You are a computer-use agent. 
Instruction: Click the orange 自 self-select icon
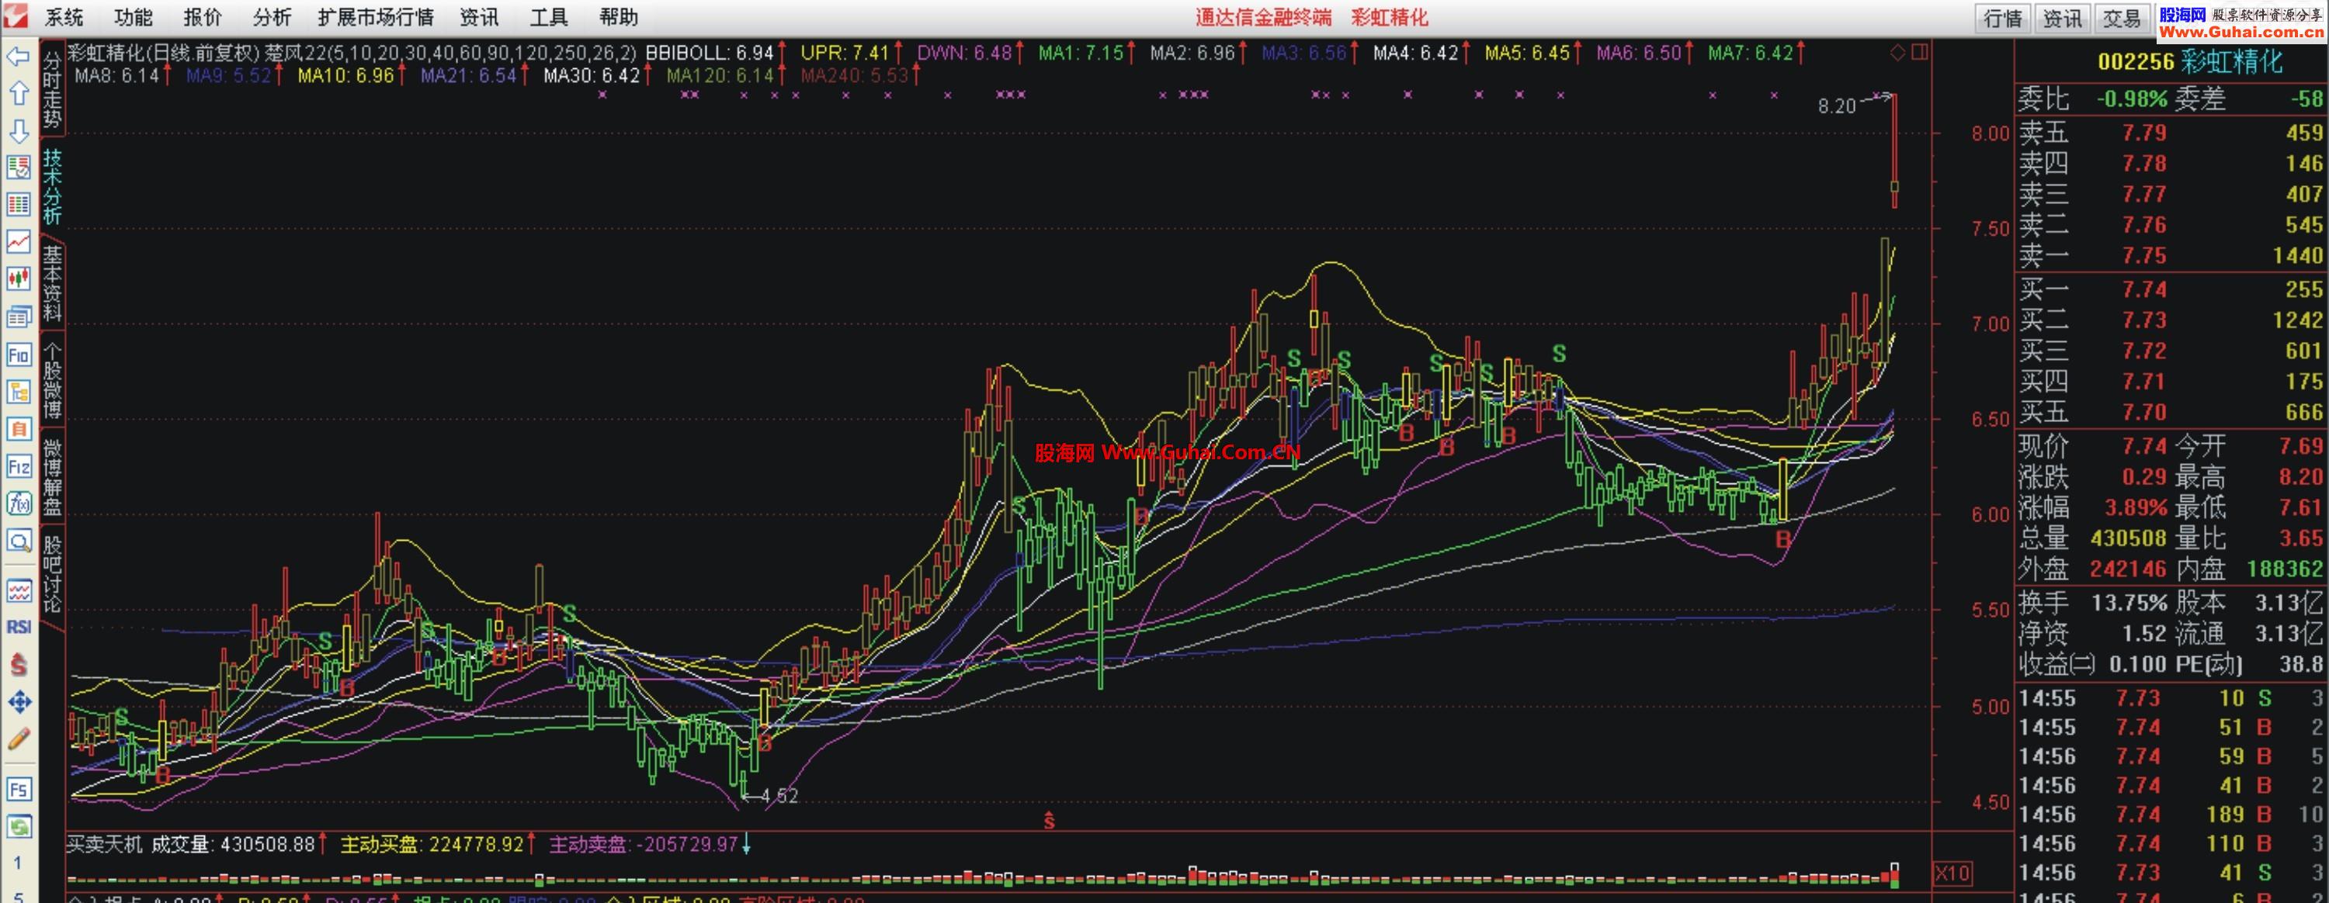pyautogui.click(x=18, y=428)
